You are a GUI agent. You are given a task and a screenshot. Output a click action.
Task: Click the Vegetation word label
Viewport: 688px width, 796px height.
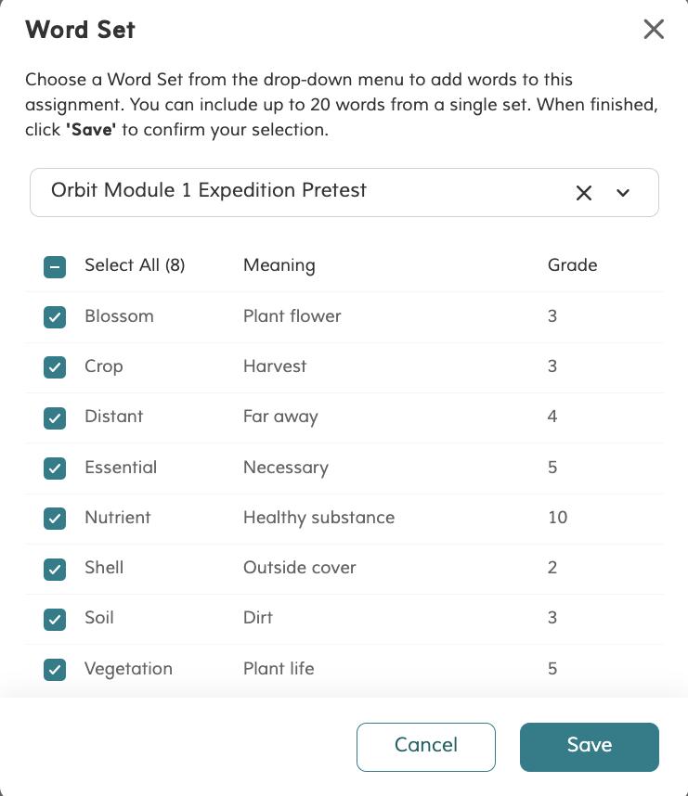[128, 669]
